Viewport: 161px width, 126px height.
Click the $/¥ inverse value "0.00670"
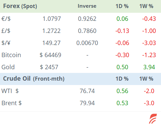(87, 43)
